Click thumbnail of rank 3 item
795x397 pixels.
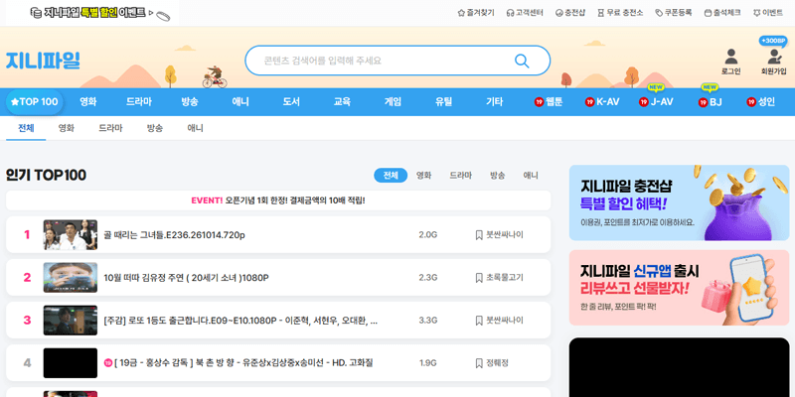(70, 321)
